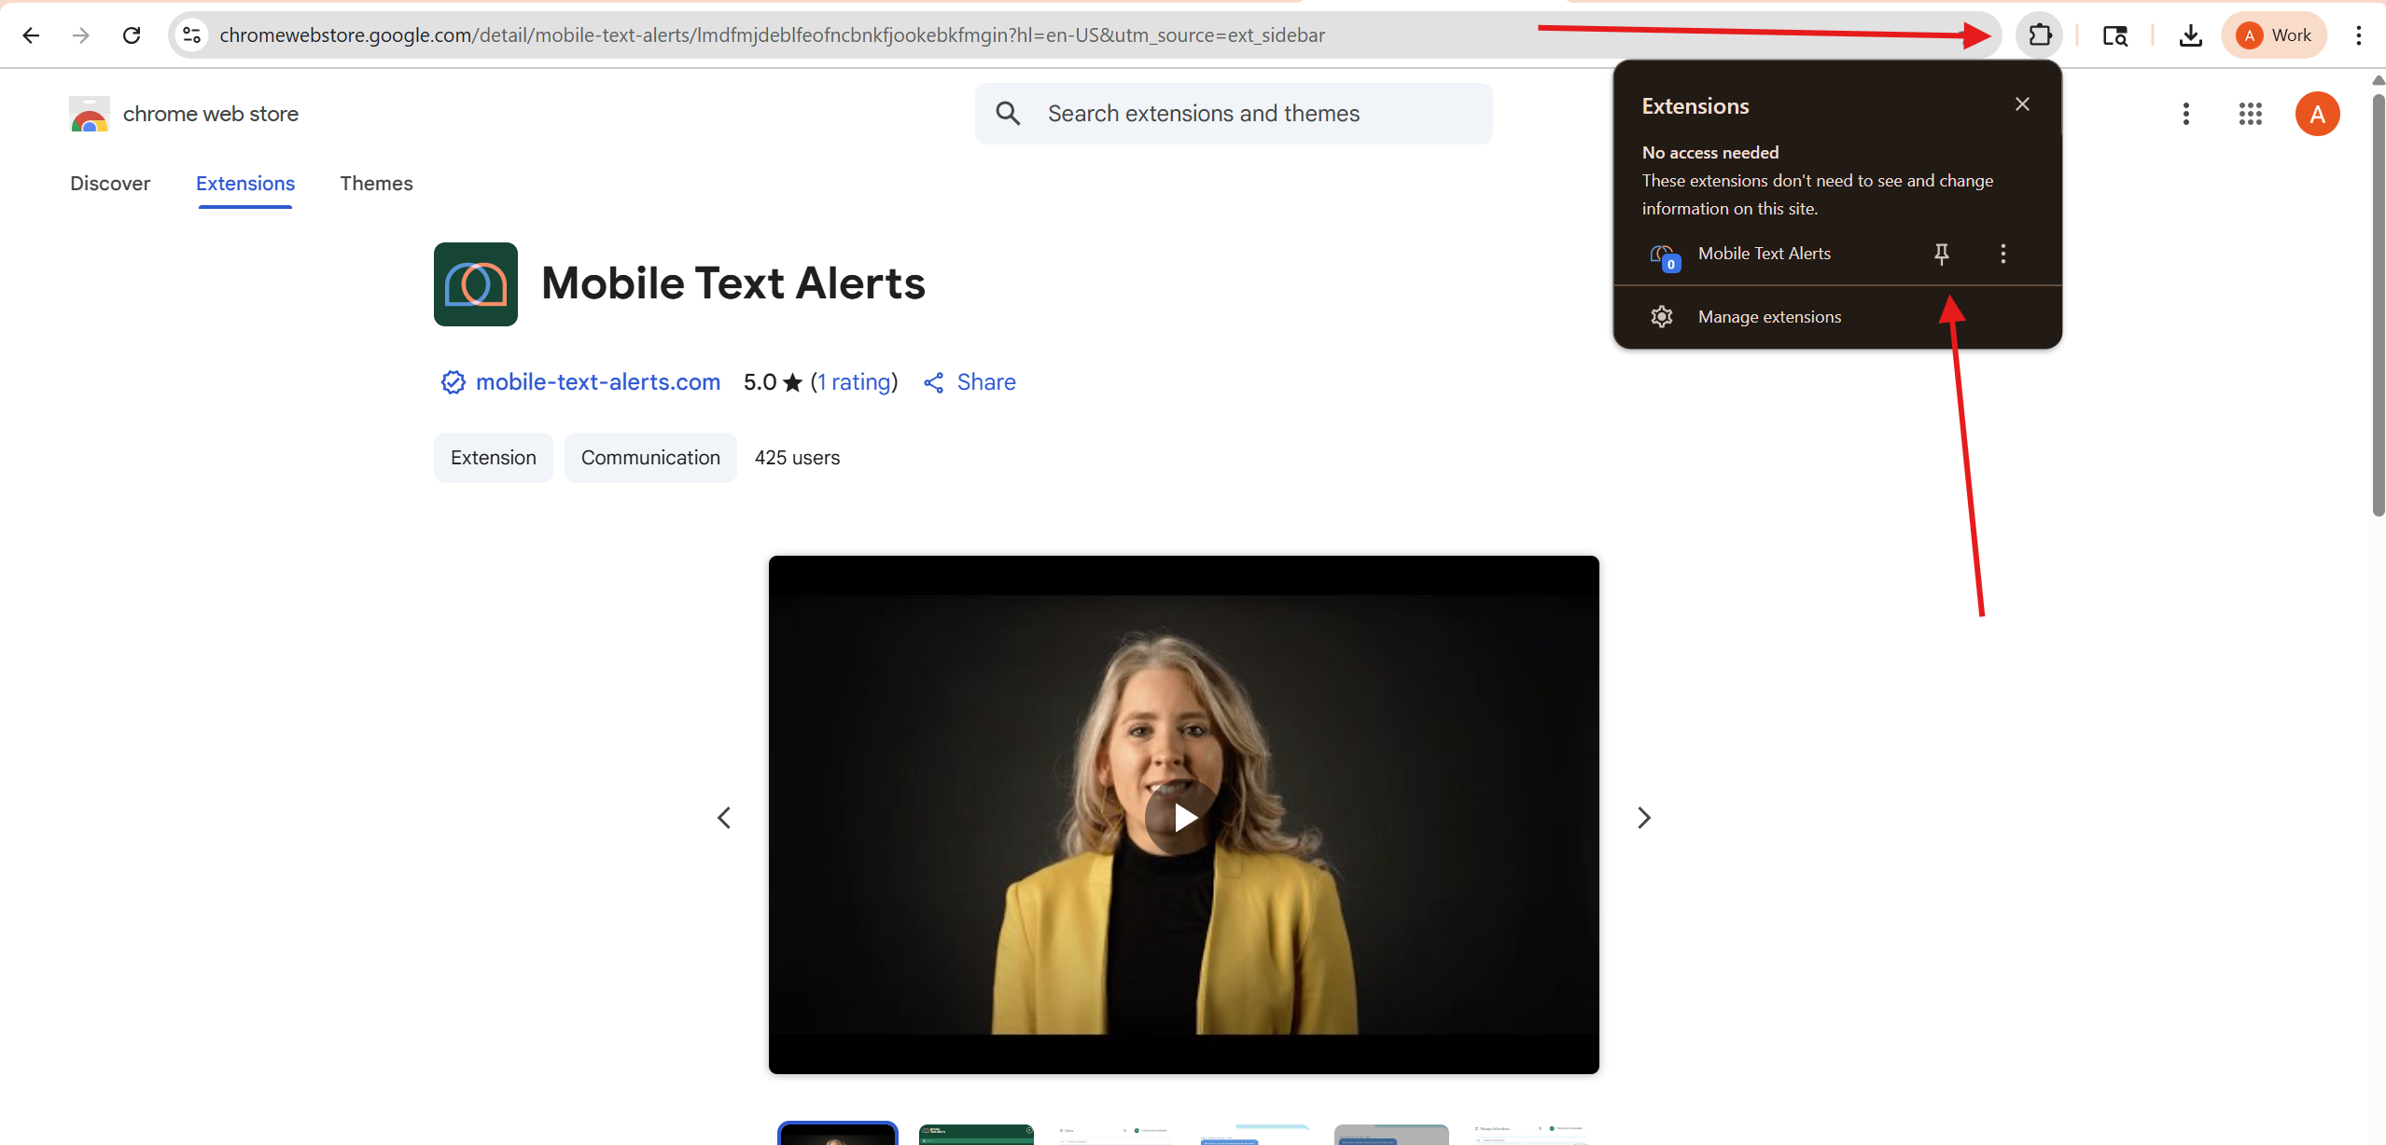
Task: Open Chrome's three-dot main menu
Action: 2359,35
